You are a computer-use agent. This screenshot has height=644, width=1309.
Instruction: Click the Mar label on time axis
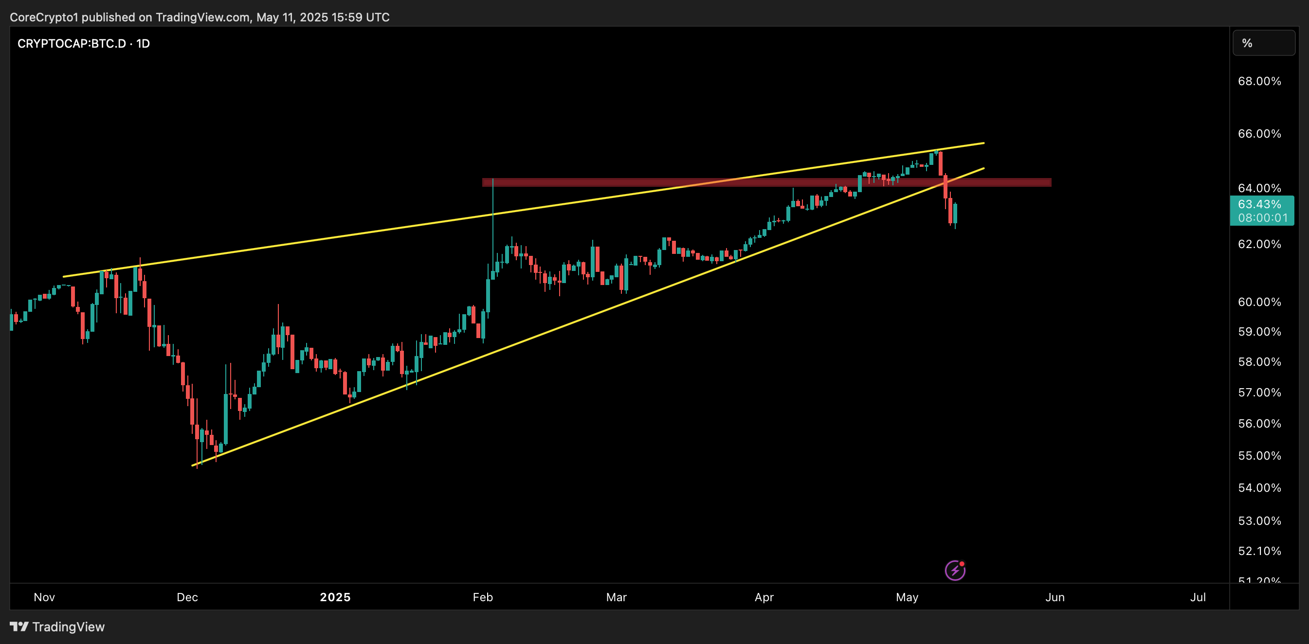pos(617,597)
